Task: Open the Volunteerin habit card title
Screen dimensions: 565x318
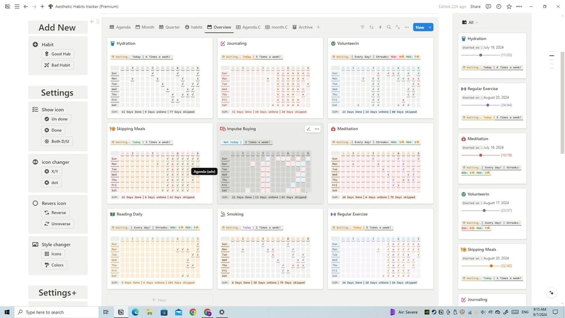Action: click(x=348, y=43)
